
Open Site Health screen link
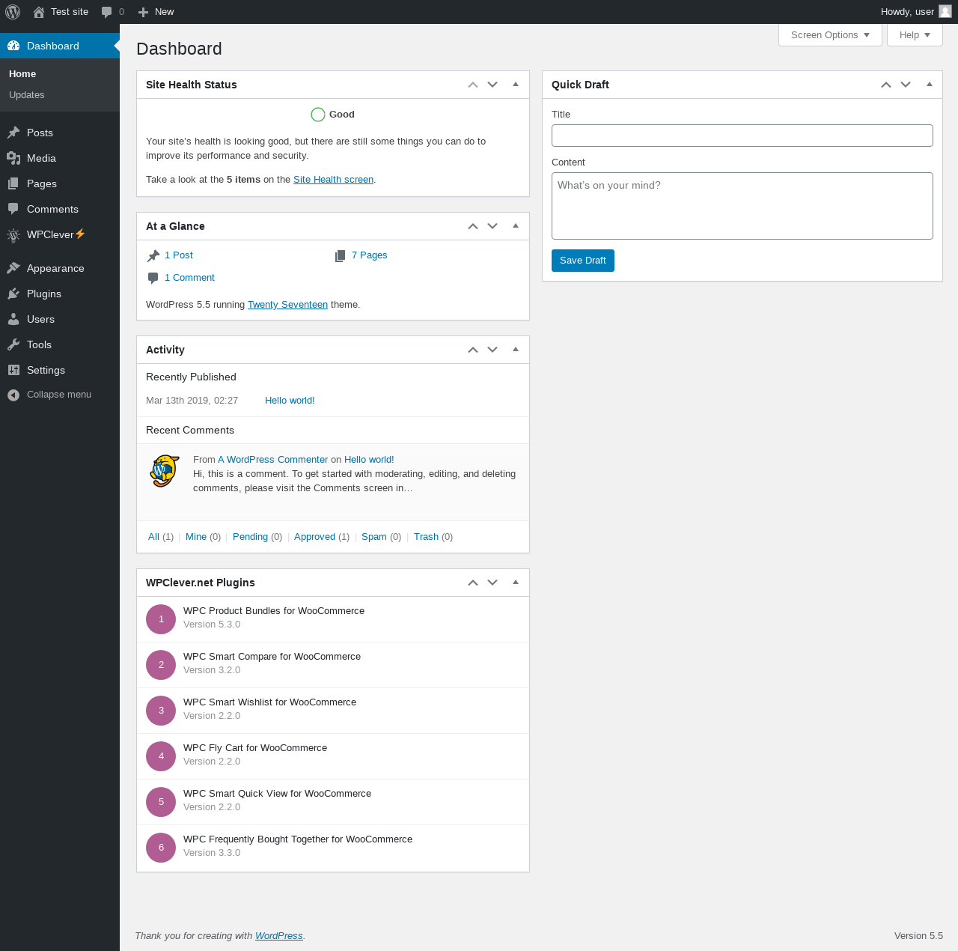pos(333,180)
